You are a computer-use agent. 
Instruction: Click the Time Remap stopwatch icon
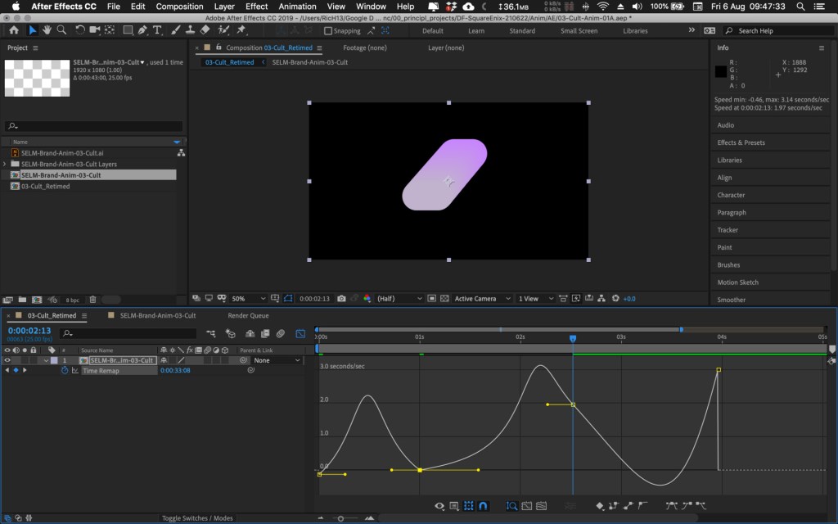pyautogui.click(x=65, y=371)
